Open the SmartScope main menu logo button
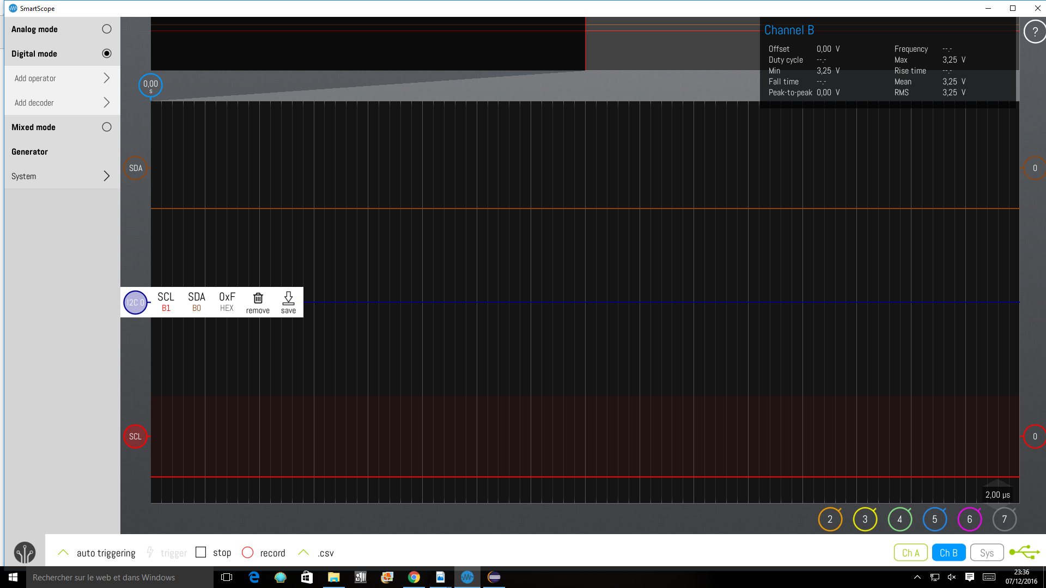The height and width of the screenshot is (588, 1046). tap(25, 553)
